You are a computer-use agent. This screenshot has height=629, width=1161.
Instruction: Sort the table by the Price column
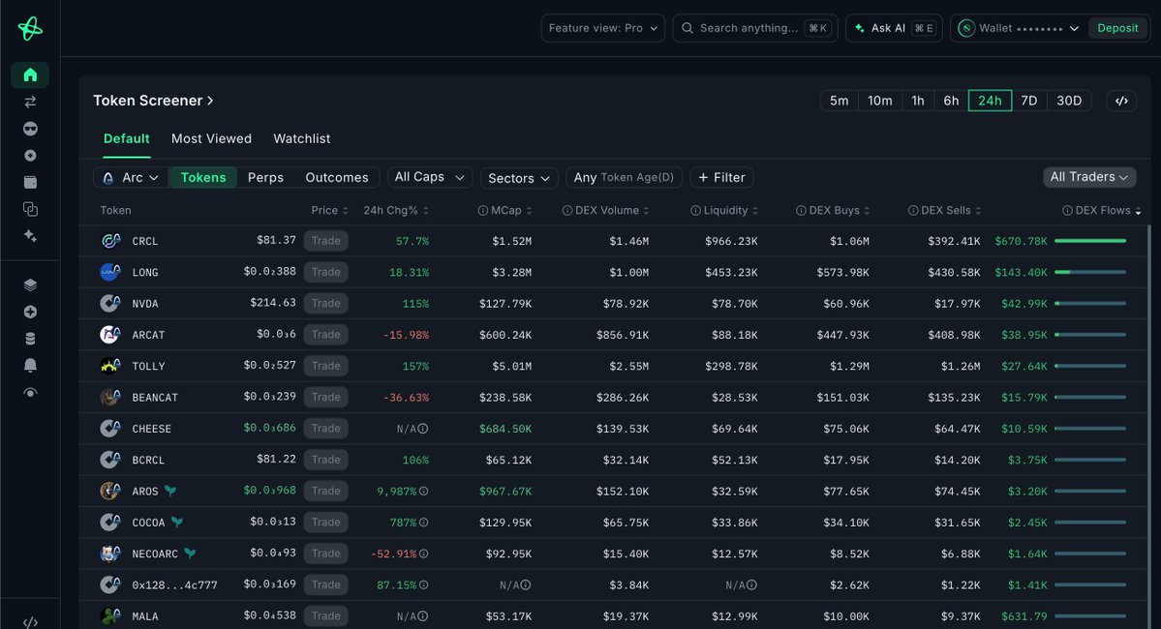point(329,210)
